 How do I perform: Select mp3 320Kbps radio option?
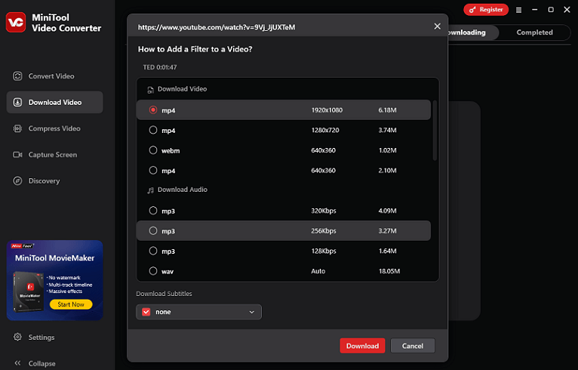point(153,210)
